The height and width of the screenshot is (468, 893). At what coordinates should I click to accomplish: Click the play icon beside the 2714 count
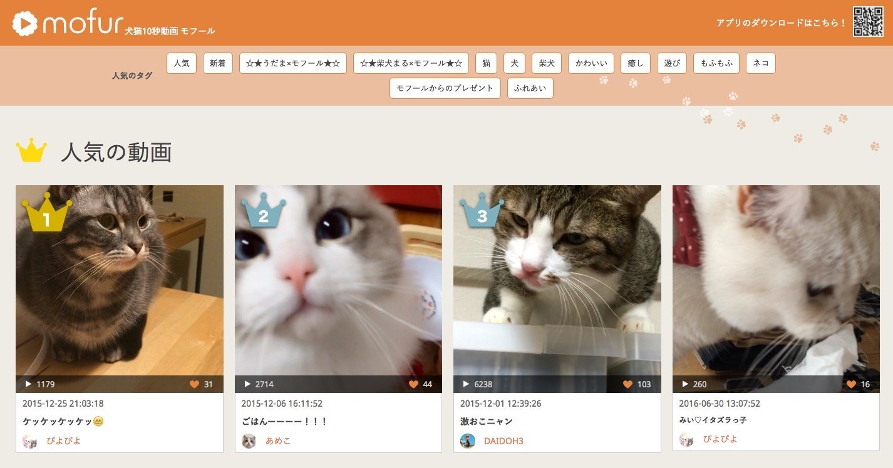coord(247,384)
